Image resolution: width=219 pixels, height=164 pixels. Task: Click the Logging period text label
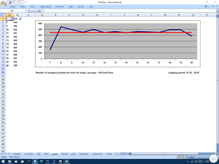pos(183,73)
